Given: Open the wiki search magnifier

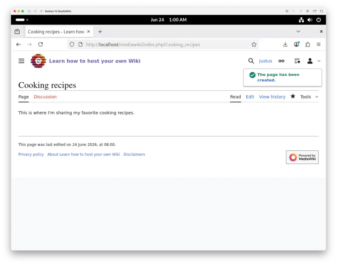Looking at the screenshot, I should pyautogui.click(x=251, y=61).
